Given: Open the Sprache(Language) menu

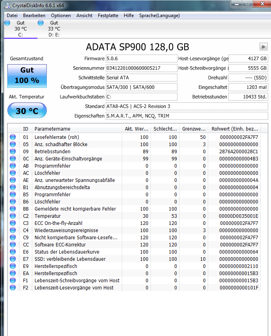Looking at the screenshot, I should pos(160,16).
